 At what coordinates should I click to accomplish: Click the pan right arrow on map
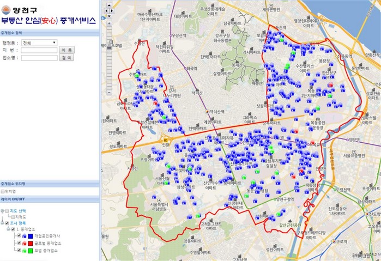(x=112, y=9)
